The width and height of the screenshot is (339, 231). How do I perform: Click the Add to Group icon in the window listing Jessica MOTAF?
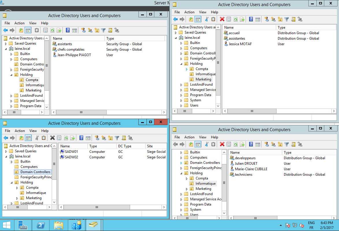300,19
